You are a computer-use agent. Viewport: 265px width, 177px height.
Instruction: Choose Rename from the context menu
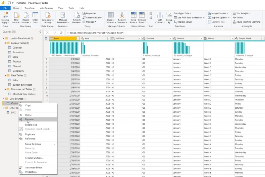pyautogui.click(x=38, y=119)
